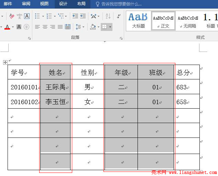The height and width of the screenshot is (176, 218).
Task: Click the 年级 header cell
Action: [121, 72]
